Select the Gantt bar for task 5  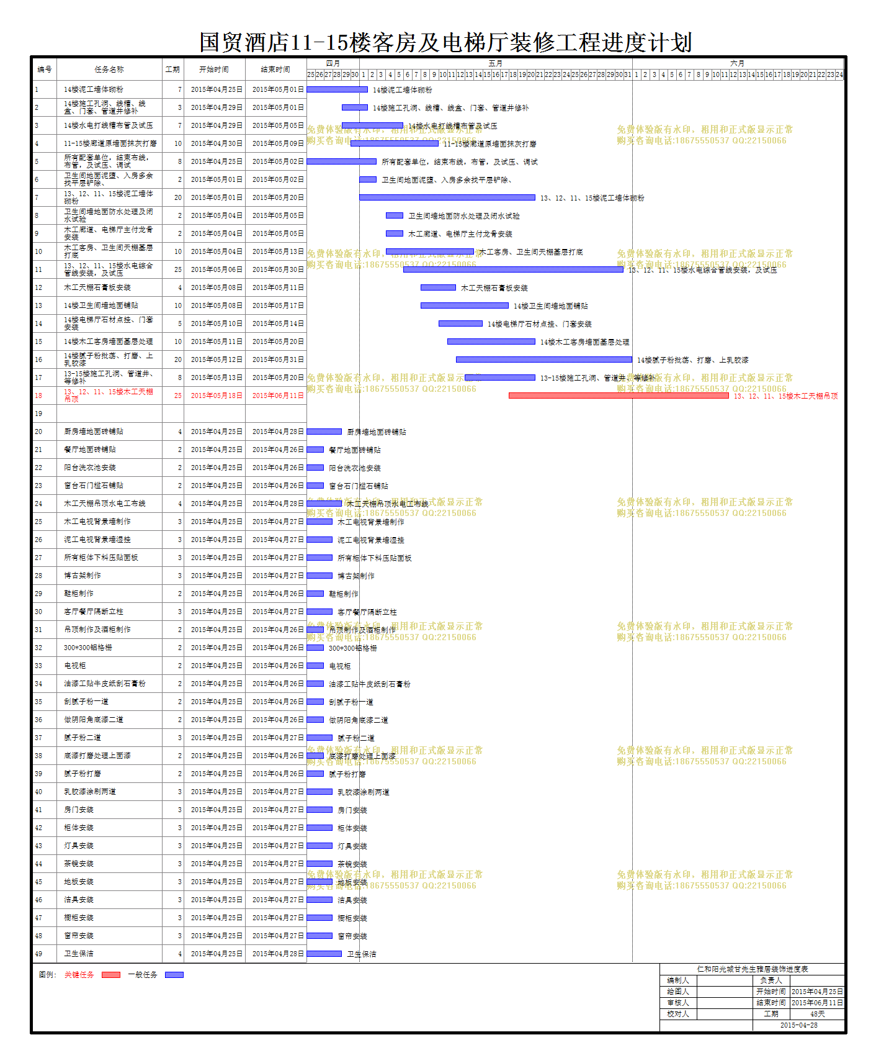coord(342,161)
